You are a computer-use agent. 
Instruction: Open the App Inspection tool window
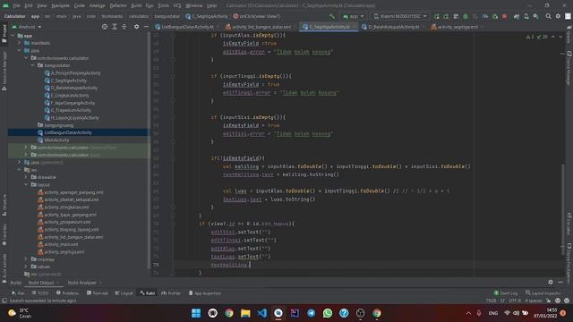point(205,293)
